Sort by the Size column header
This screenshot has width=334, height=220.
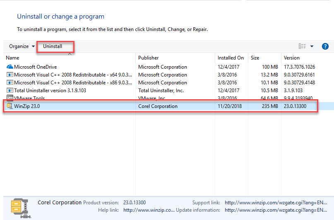(255, 58)
